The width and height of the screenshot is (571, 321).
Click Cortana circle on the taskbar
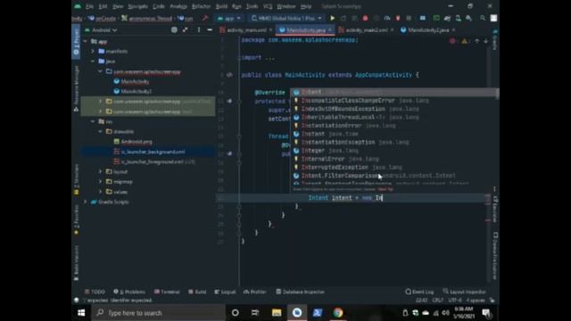click(x=236, y=313)
